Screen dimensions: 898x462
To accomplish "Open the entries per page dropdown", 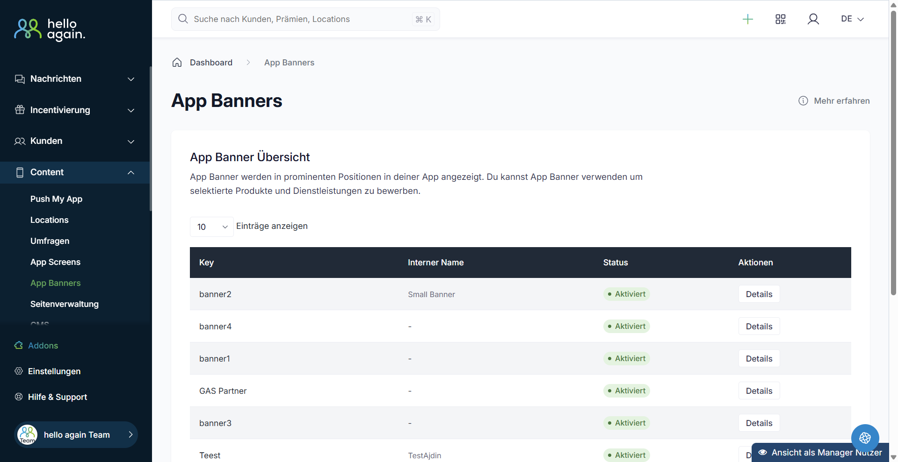I will click(211, 227).
